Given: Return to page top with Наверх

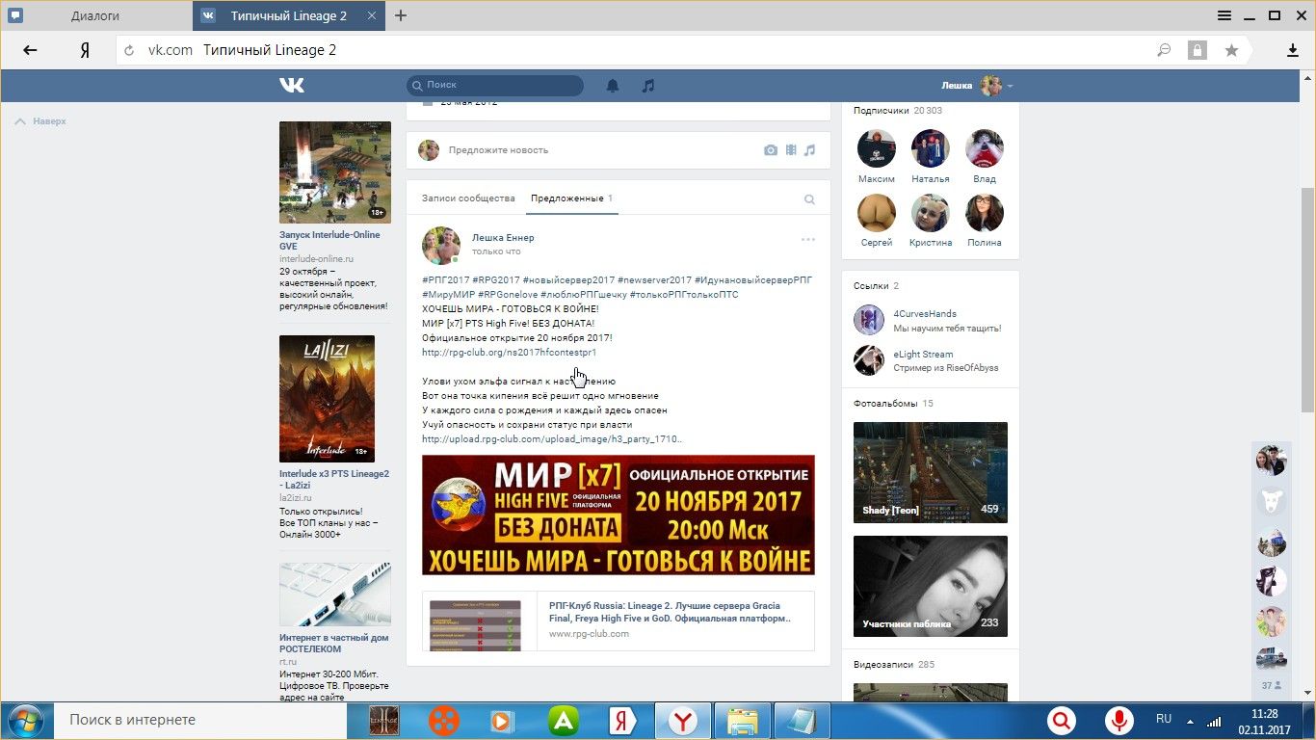Looking at the screenshot, I should coord(40,121).
